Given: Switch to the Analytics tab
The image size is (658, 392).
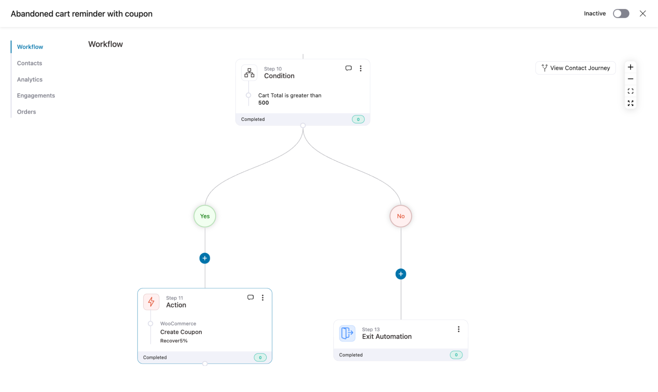Looking at the screenshot, I should tap(30, 79).
